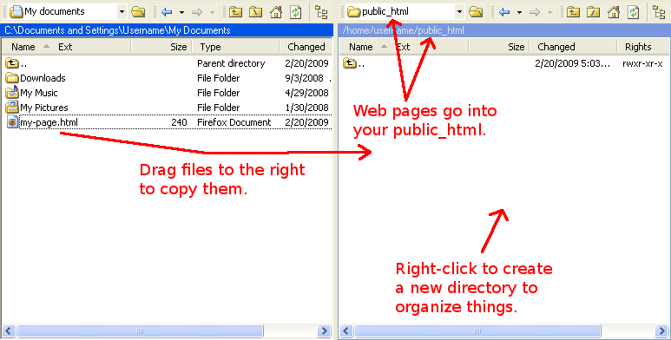Sort local files by Name column
Screen dimensions: 671x340
(23, 47)
